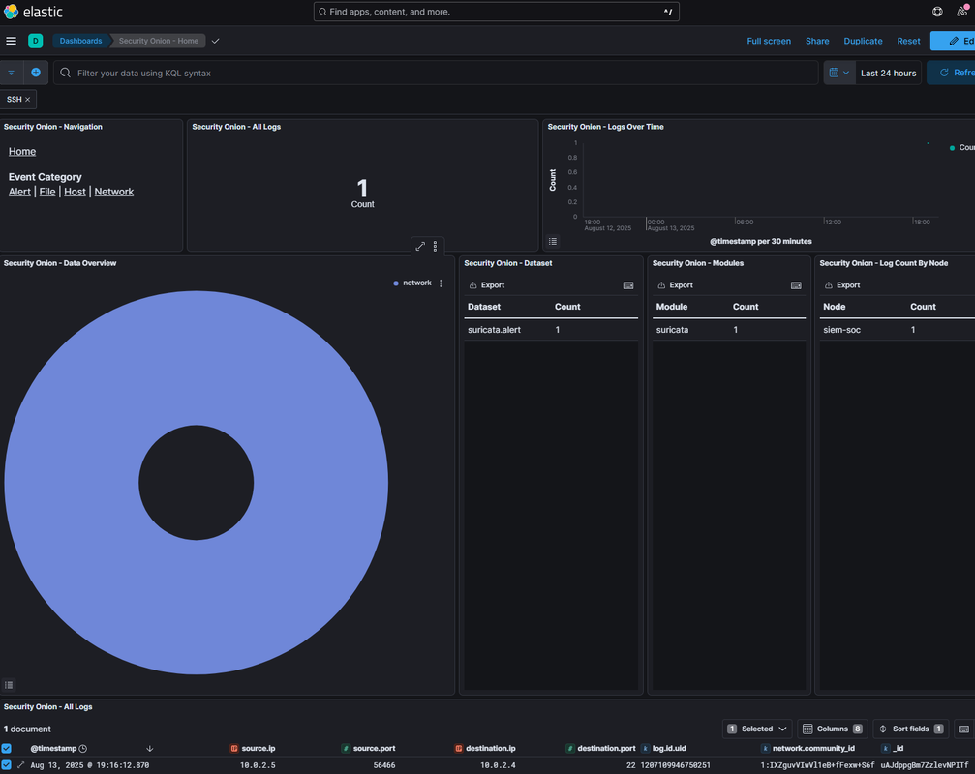Viewport: 975px width, 774px height.
Task: Click the source.port field type icon
Action: pos(346,749)
